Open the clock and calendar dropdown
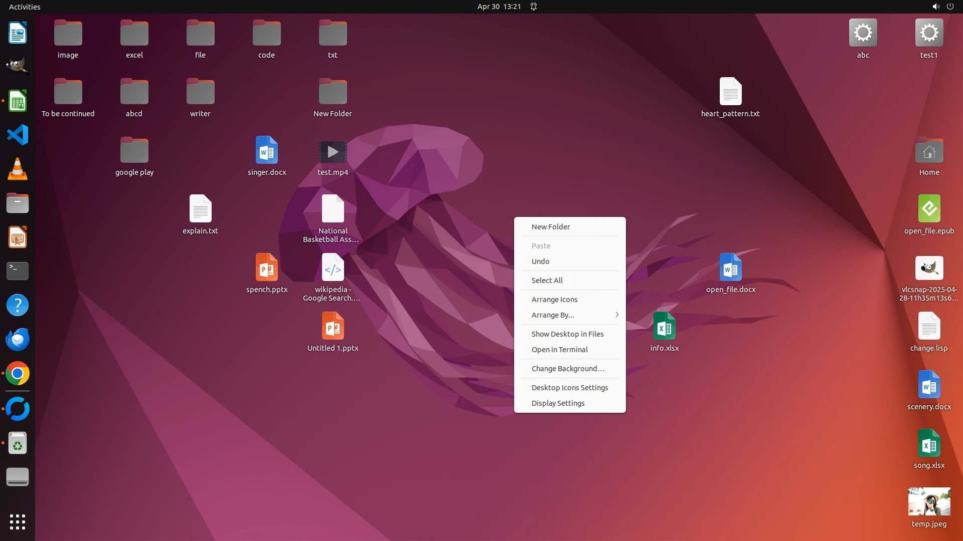Image resolution: width=963 pixels, height=541 pixels. click(499, 7)
